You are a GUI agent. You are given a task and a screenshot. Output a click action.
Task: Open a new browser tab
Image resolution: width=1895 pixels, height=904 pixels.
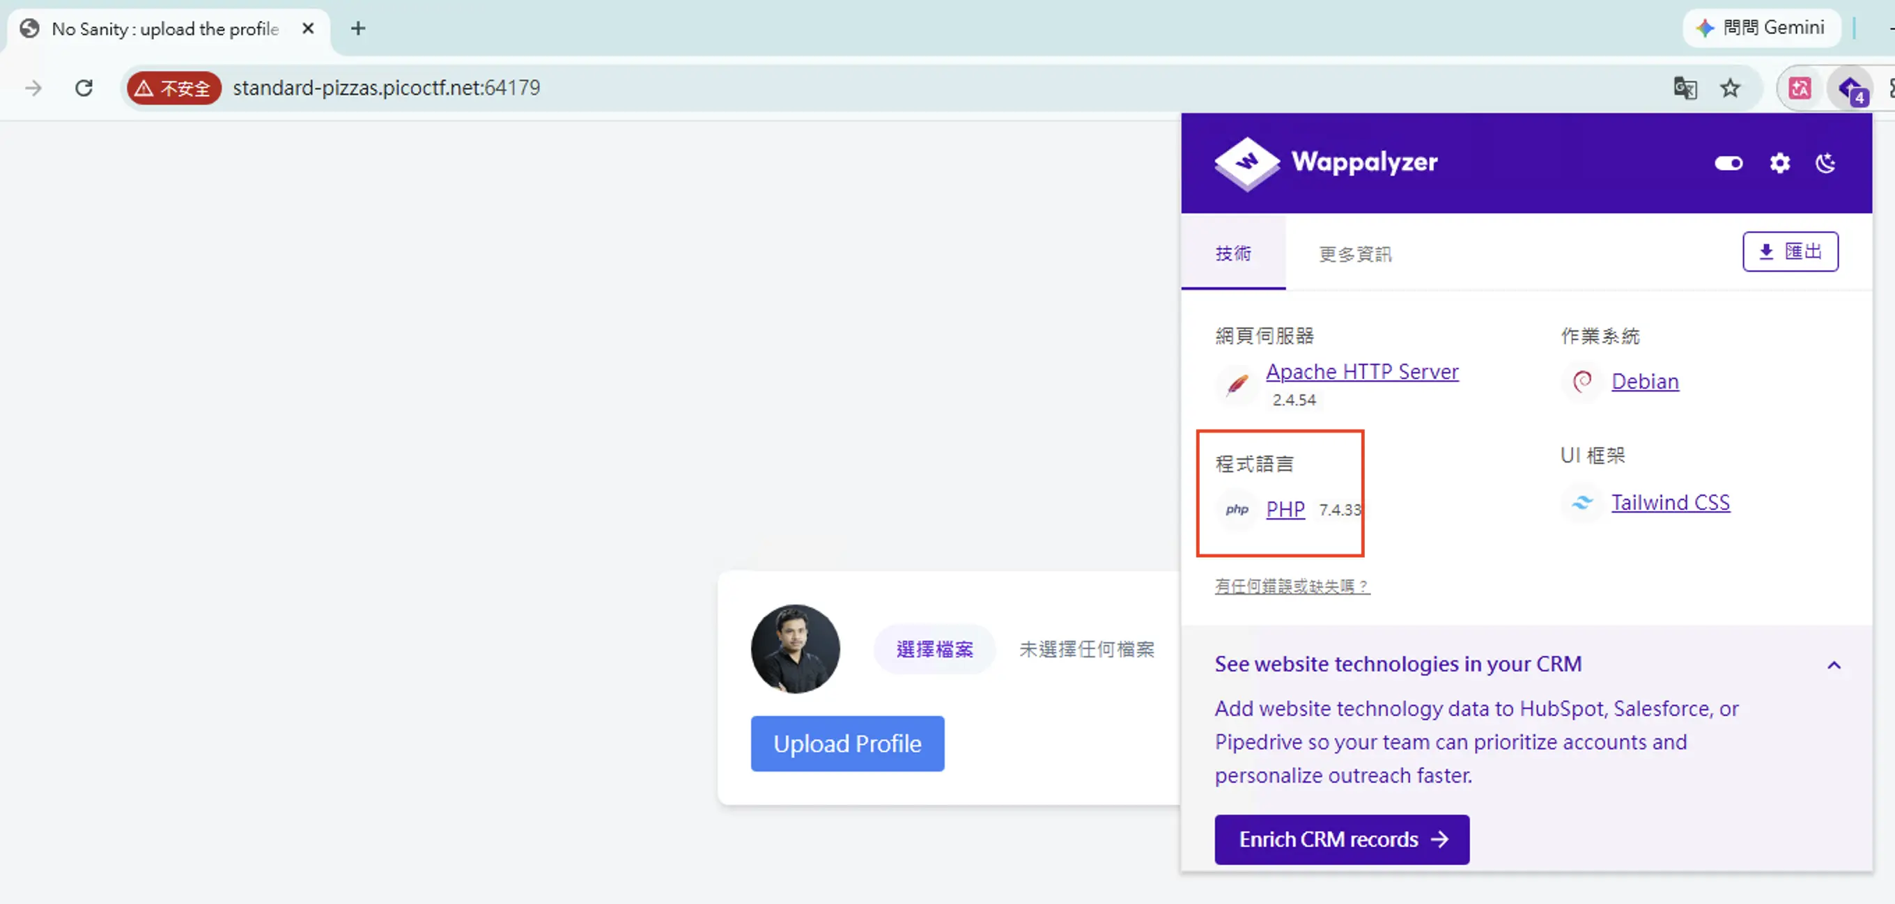(x=357, y=29)
